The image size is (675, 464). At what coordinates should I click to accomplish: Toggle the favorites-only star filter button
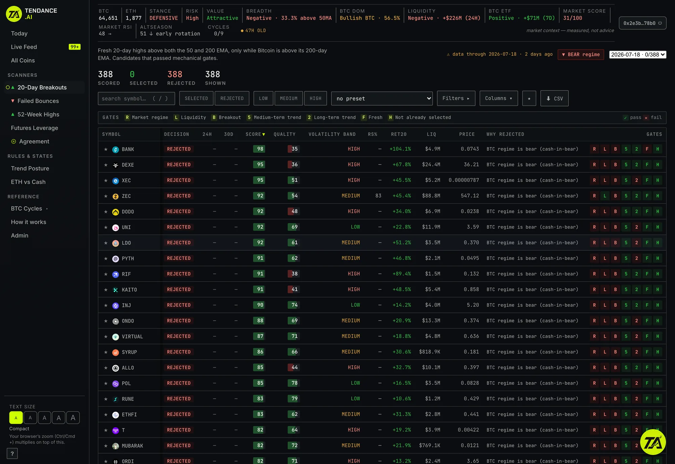(x=529, y=99)
